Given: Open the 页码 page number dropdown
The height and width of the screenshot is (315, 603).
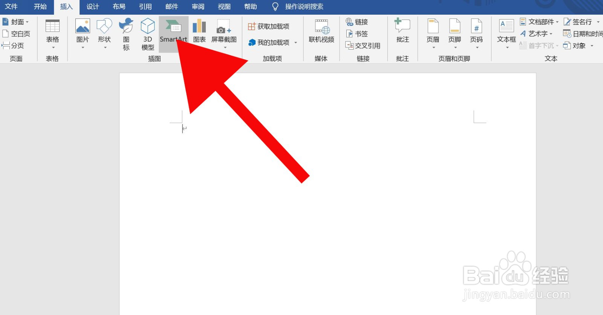Looking at the screenshot, I should [476, 34].
